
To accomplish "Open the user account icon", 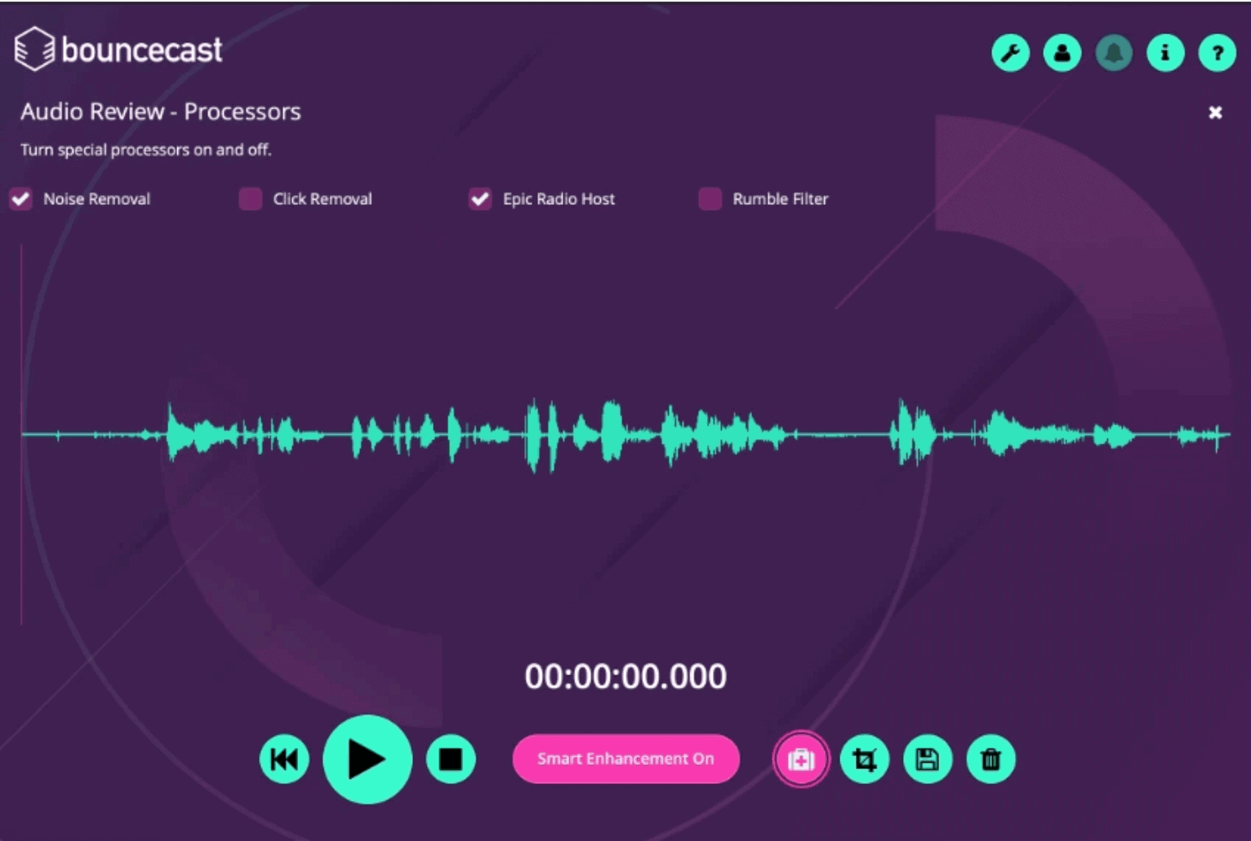I will [1062, 53].
